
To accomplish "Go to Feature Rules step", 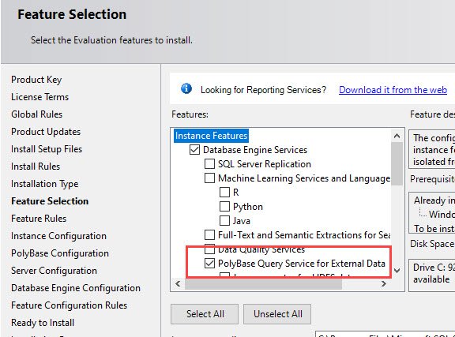I will (39, 219).
